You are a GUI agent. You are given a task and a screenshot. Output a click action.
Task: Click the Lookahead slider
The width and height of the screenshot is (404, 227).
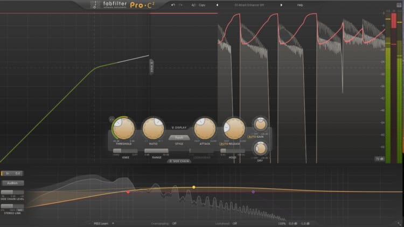tap(201, 151)
